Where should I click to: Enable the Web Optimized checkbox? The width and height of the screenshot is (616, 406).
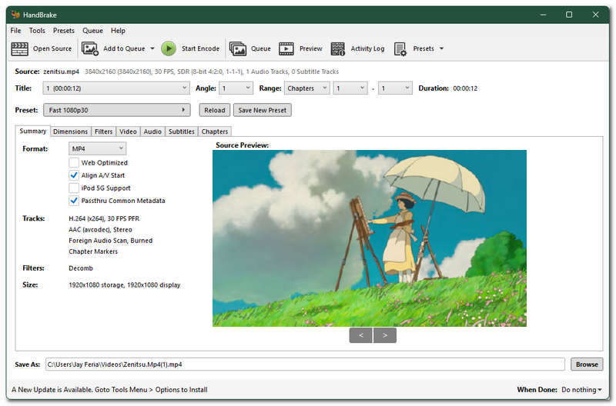pos(74,162)
